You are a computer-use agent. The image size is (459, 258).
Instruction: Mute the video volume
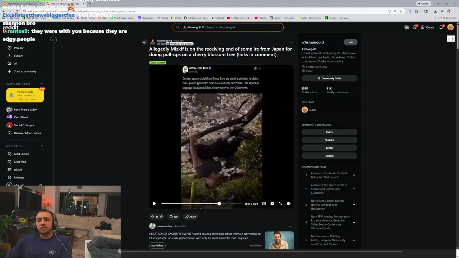[x=289, y=204]
